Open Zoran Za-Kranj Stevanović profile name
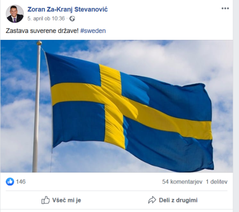 coord(68,9)
